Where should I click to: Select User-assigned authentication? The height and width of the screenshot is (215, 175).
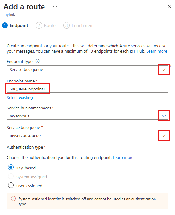11,185
